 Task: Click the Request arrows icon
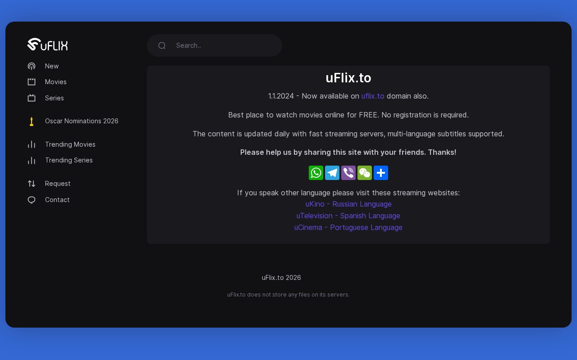click(32, 184)
